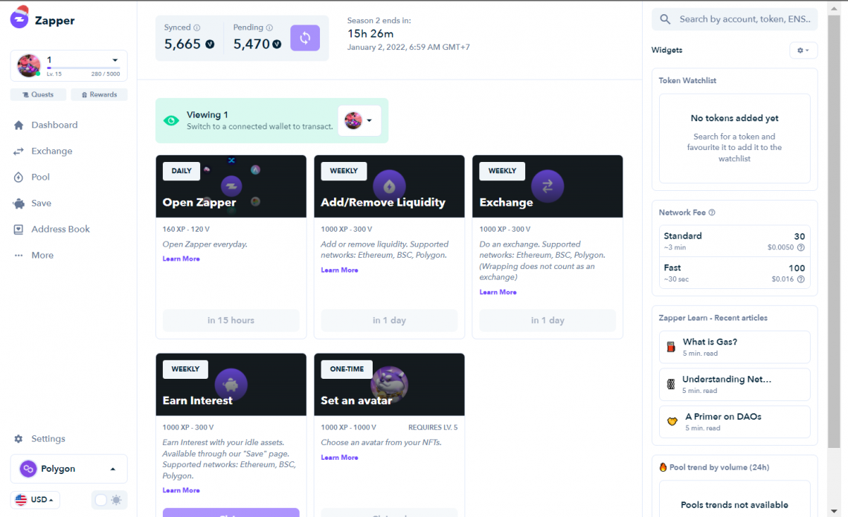Open Settings in the sidebar
The height and width of the screenshot is (517, 848).
click(48, 439)
